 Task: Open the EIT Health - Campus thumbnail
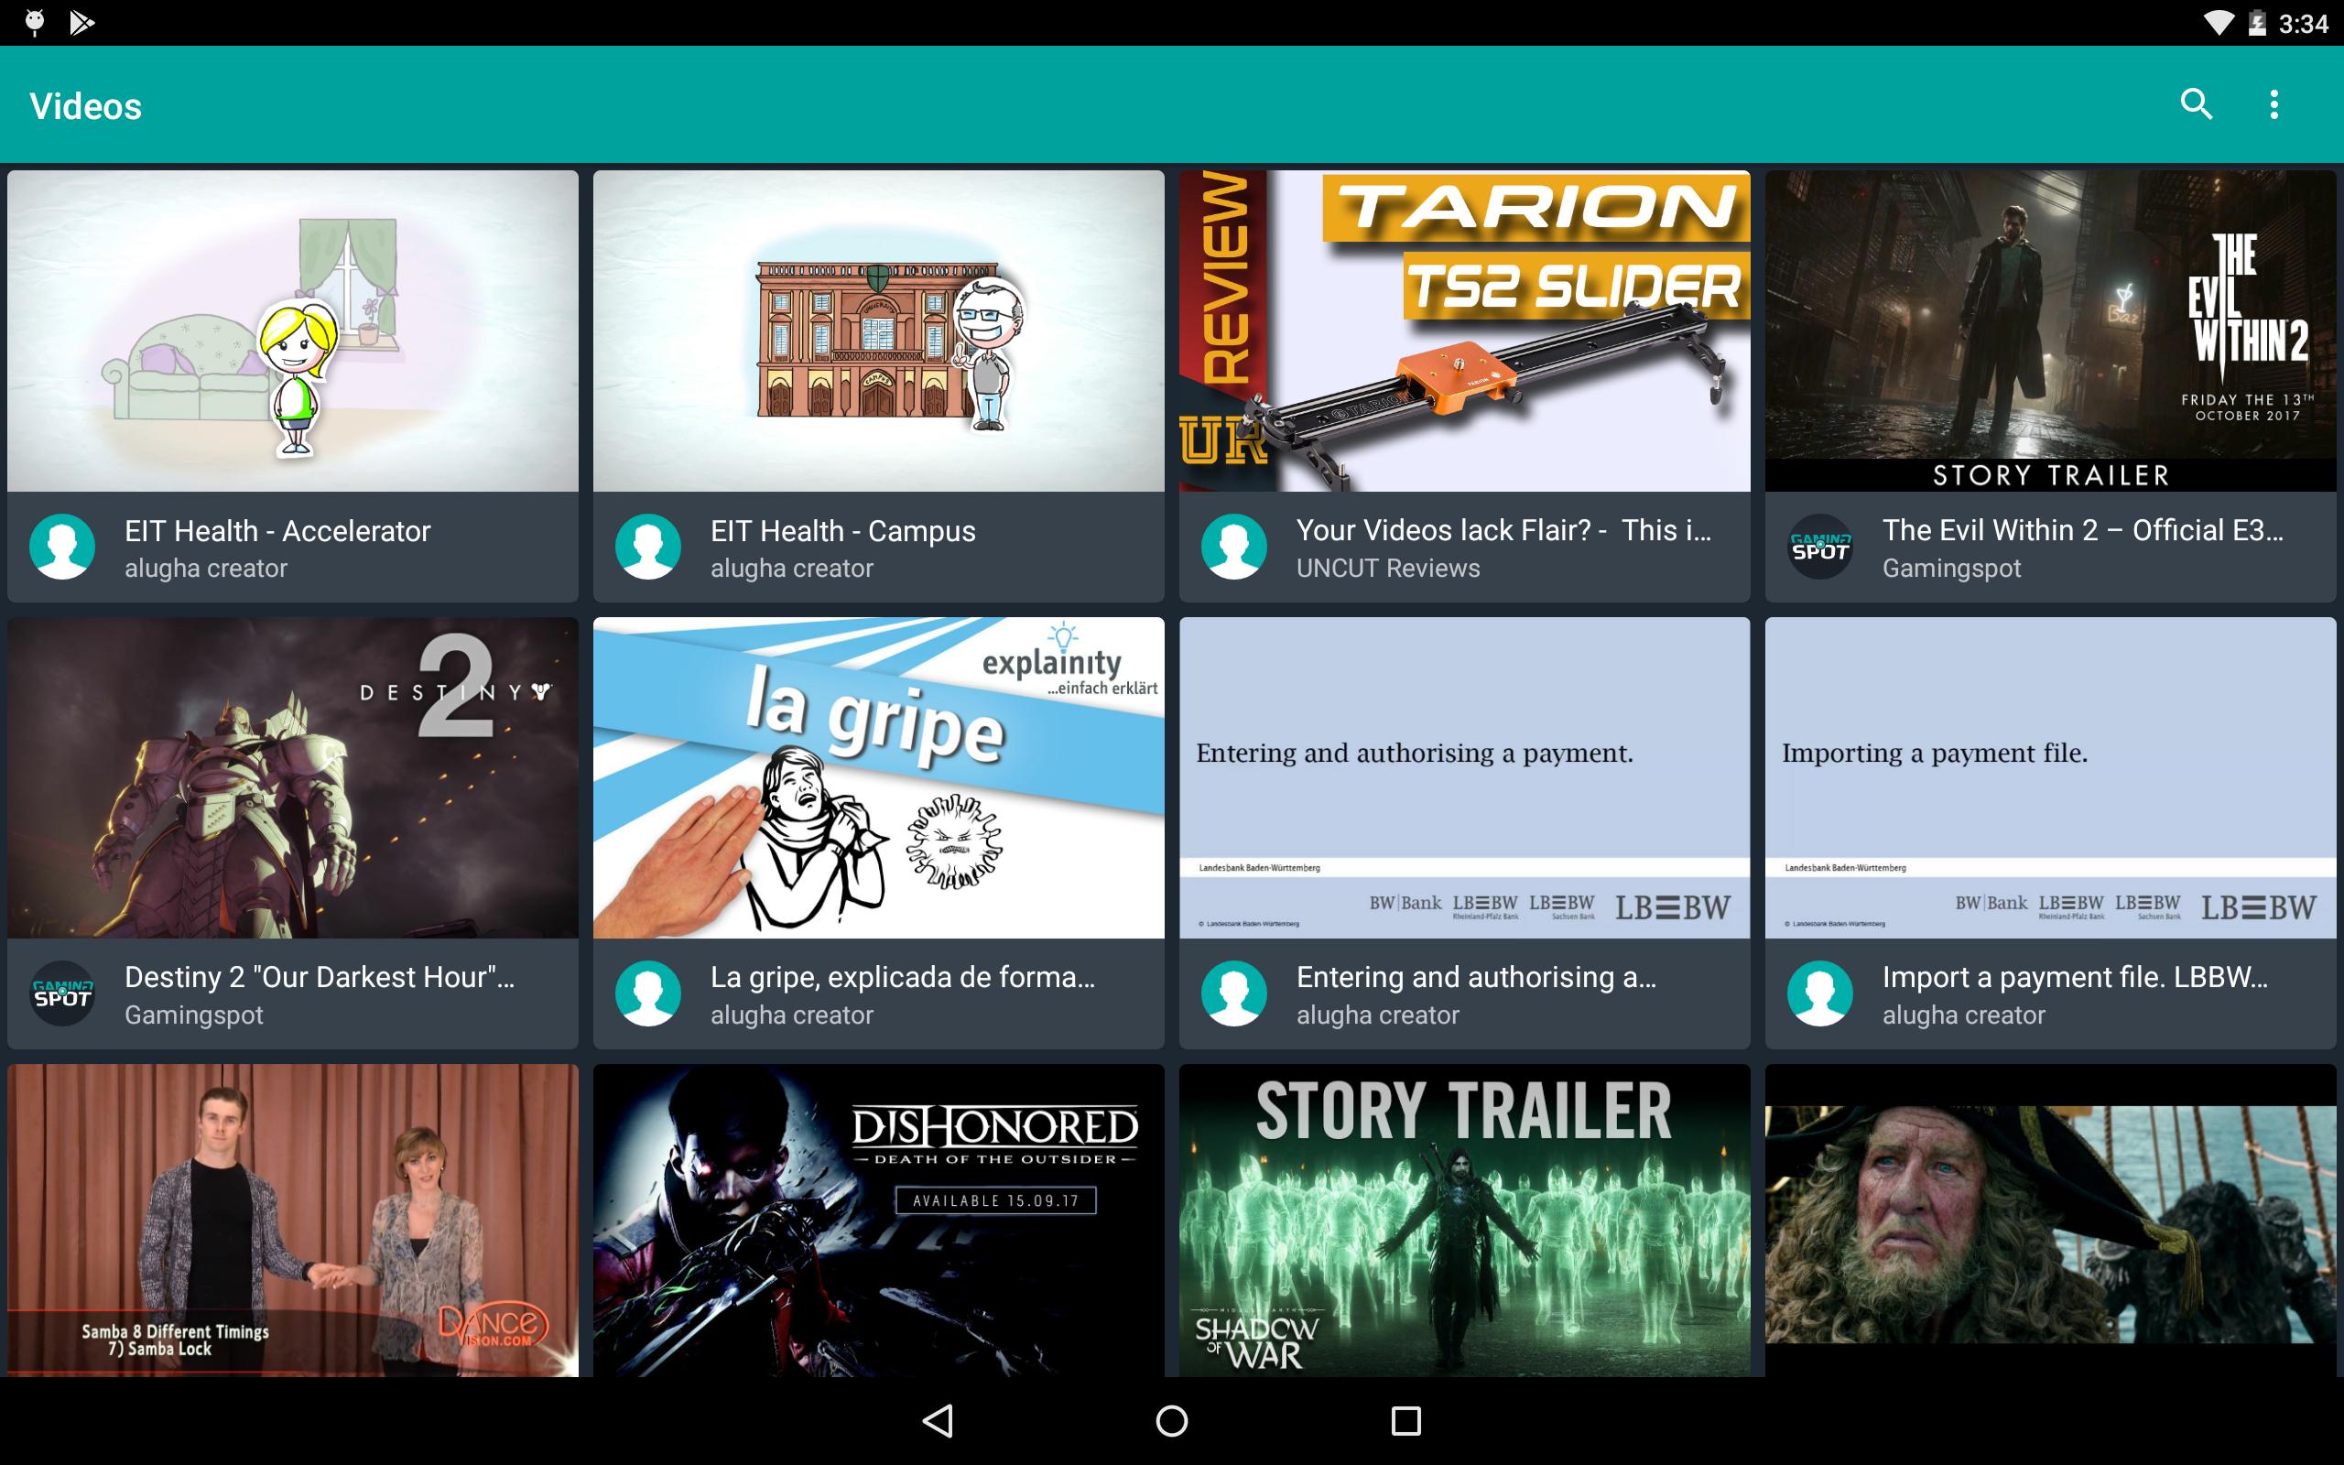(x=878, y=331)
